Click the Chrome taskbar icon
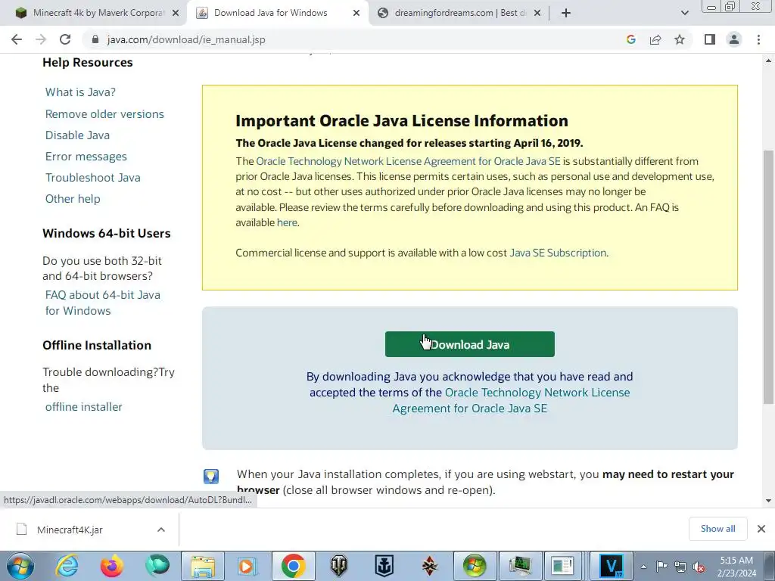 pyautogui.click(x=293, y=566)
